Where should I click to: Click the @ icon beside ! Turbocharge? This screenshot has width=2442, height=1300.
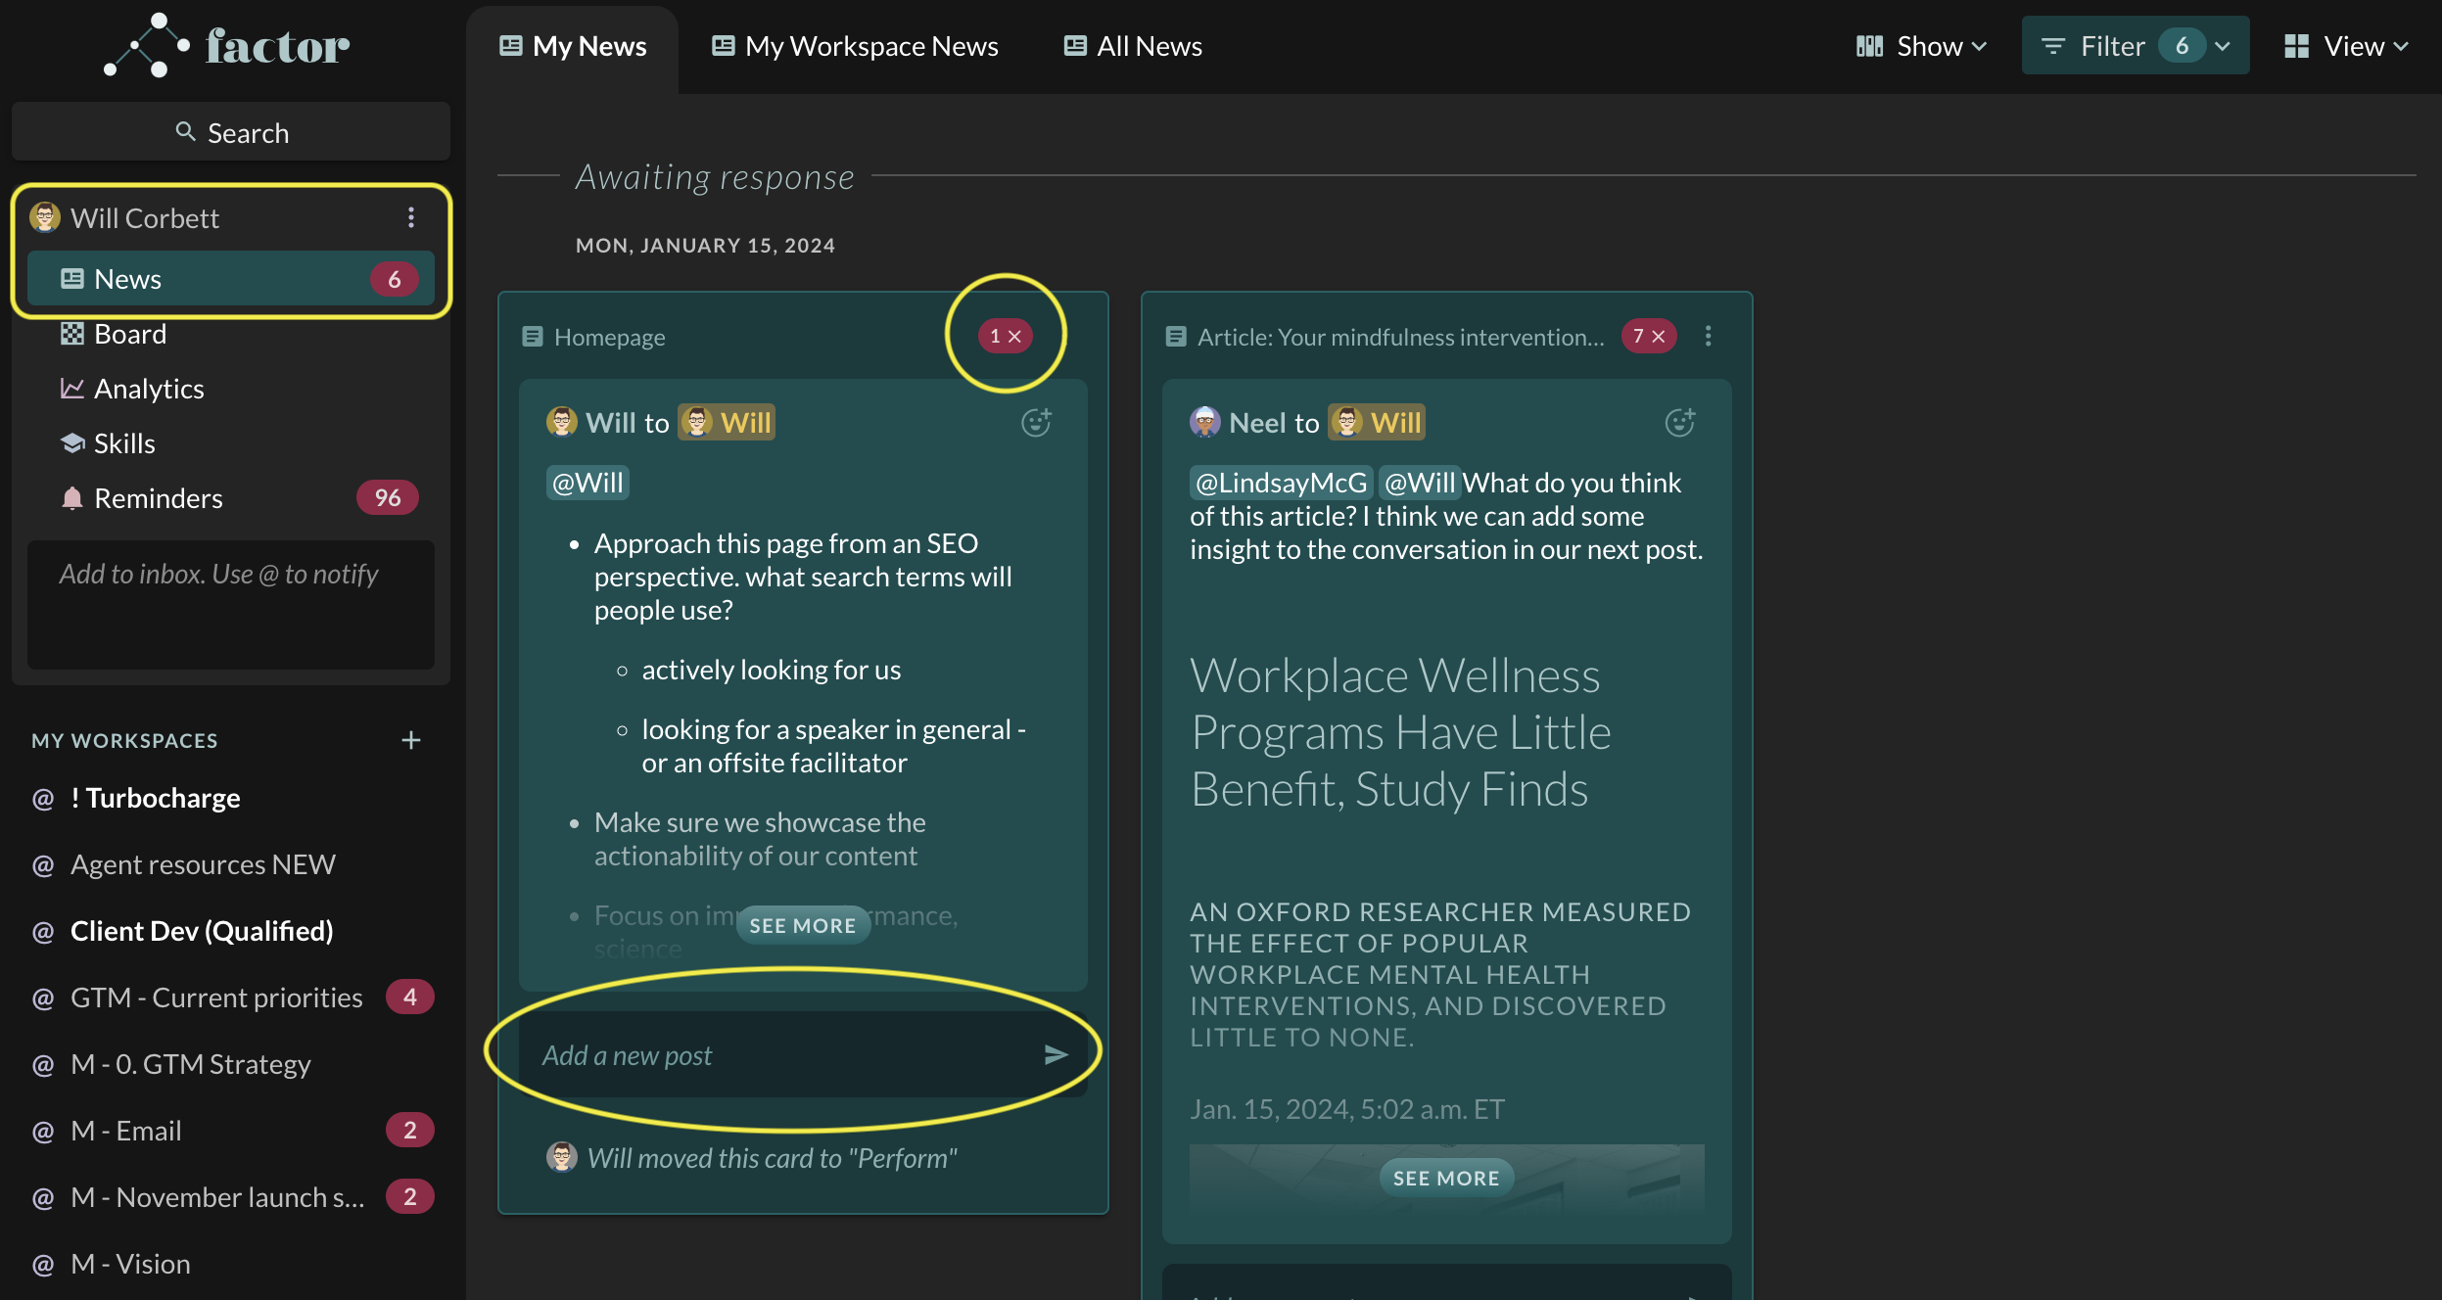(x=43, y=798)
